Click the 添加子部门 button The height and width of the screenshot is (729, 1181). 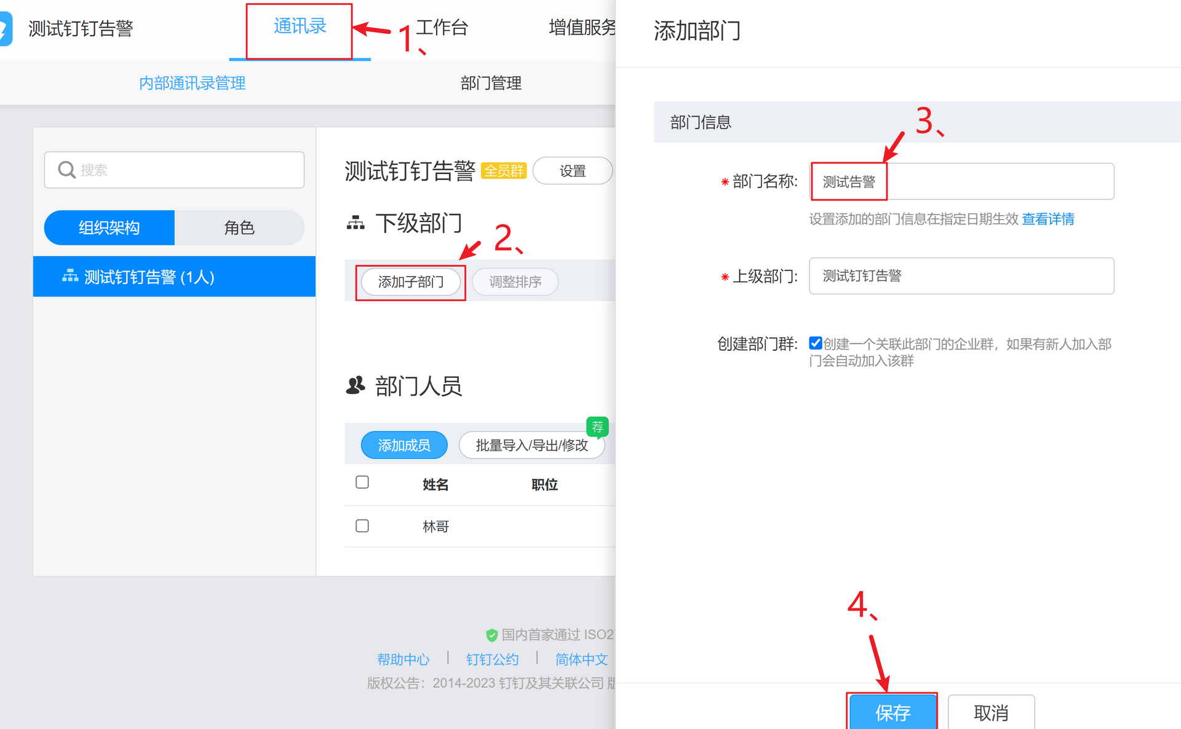[x=410, y=282]
